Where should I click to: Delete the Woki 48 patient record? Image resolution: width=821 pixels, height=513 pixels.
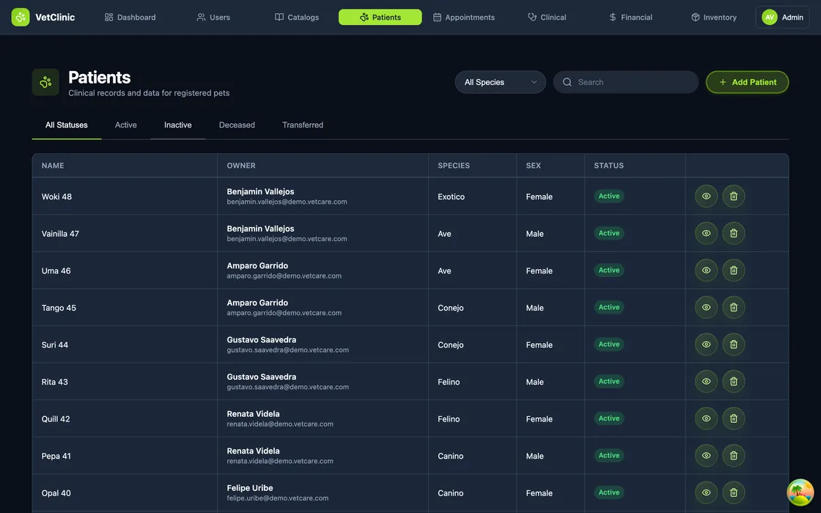pos(734,196)
